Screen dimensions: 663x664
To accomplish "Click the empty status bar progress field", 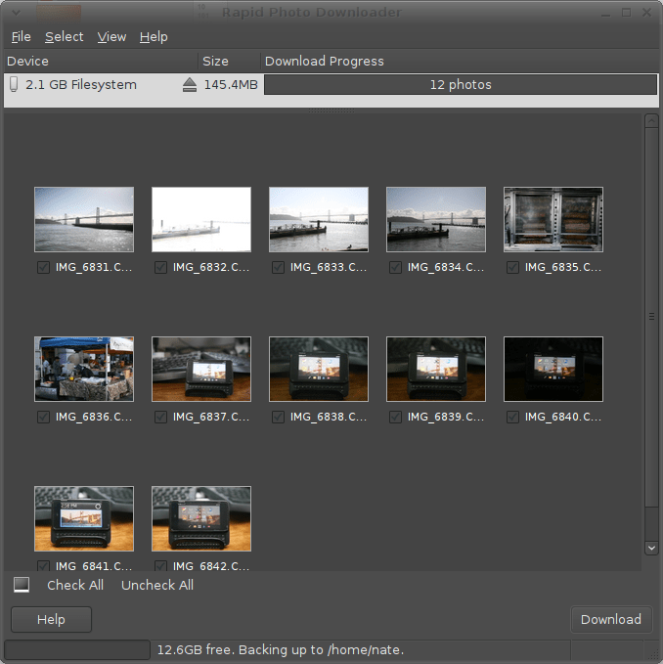I will (x=77, y=649).
